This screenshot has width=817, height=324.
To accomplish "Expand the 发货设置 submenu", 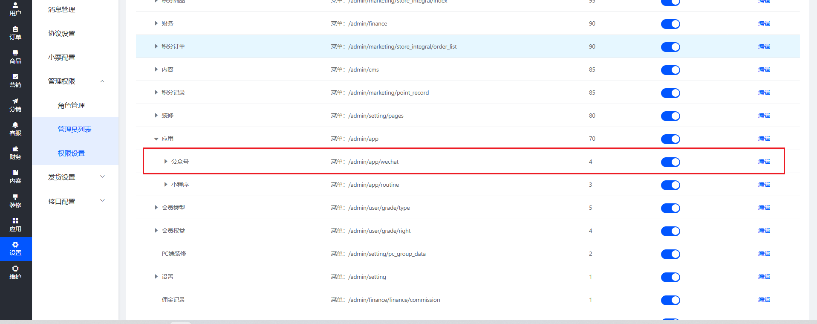I will pos(76,177).
